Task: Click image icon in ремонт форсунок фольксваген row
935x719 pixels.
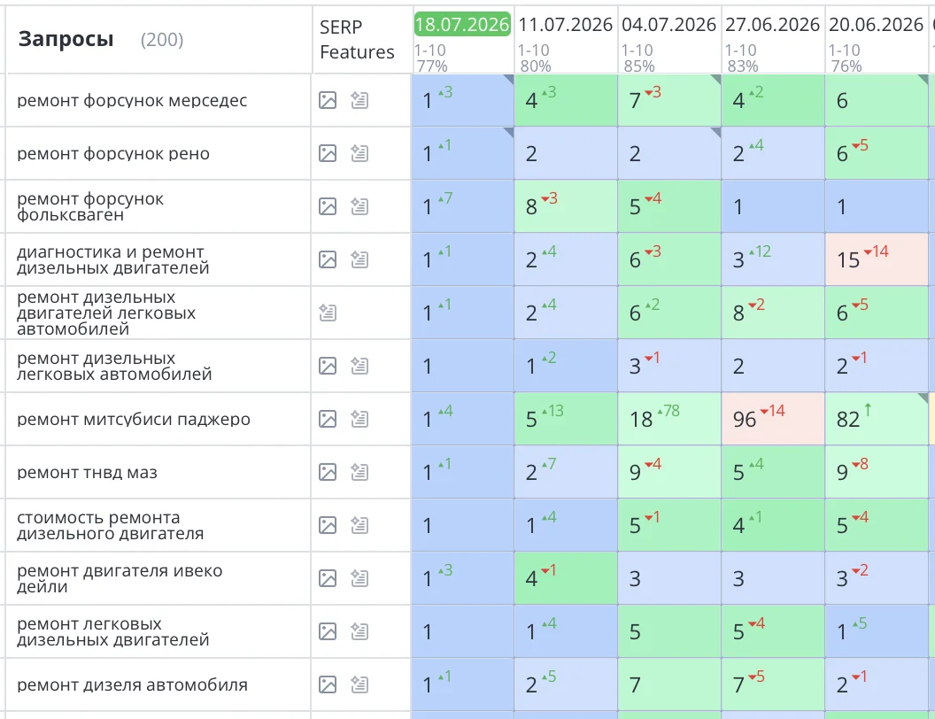Action: tap(328, 206)
